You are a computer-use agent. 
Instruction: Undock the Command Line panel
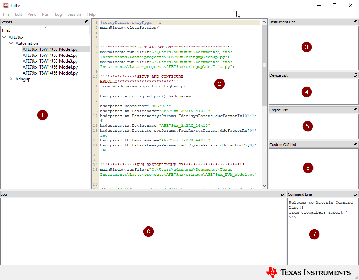[355, 194]
